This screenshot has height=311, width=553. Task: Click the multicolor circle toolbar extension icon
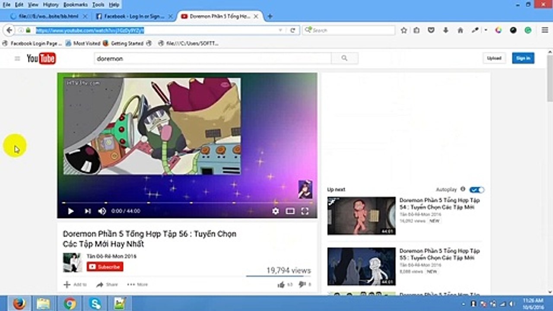pos(499,30)
